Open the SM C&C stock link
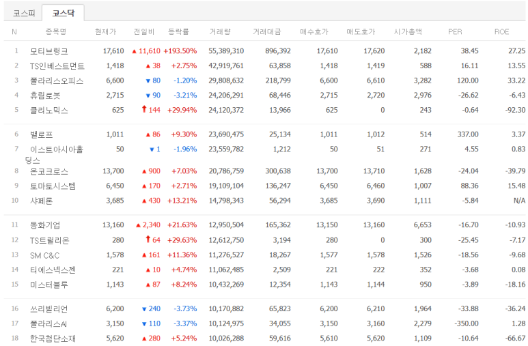 click(44, 255)
